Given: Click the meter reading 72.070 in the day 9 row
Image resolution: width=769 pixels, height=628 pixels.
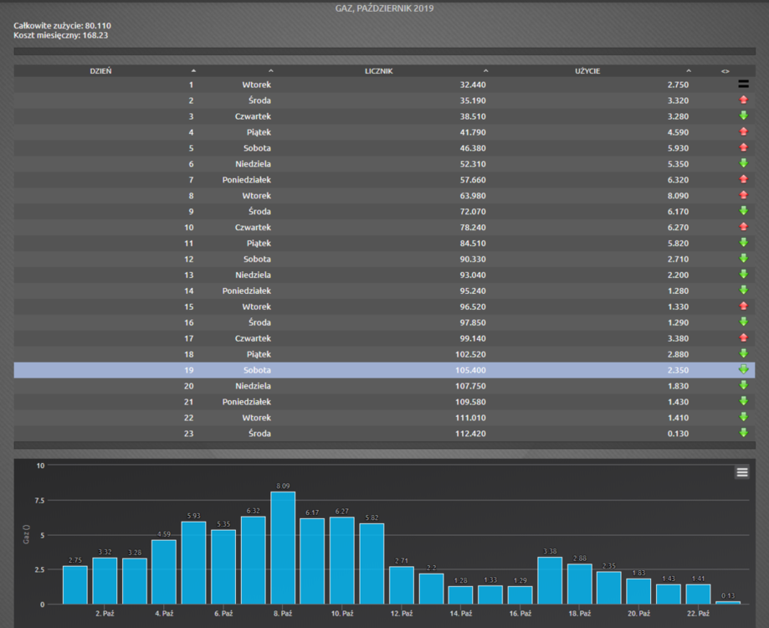Looking at the screenshot, I should (472, 211).
